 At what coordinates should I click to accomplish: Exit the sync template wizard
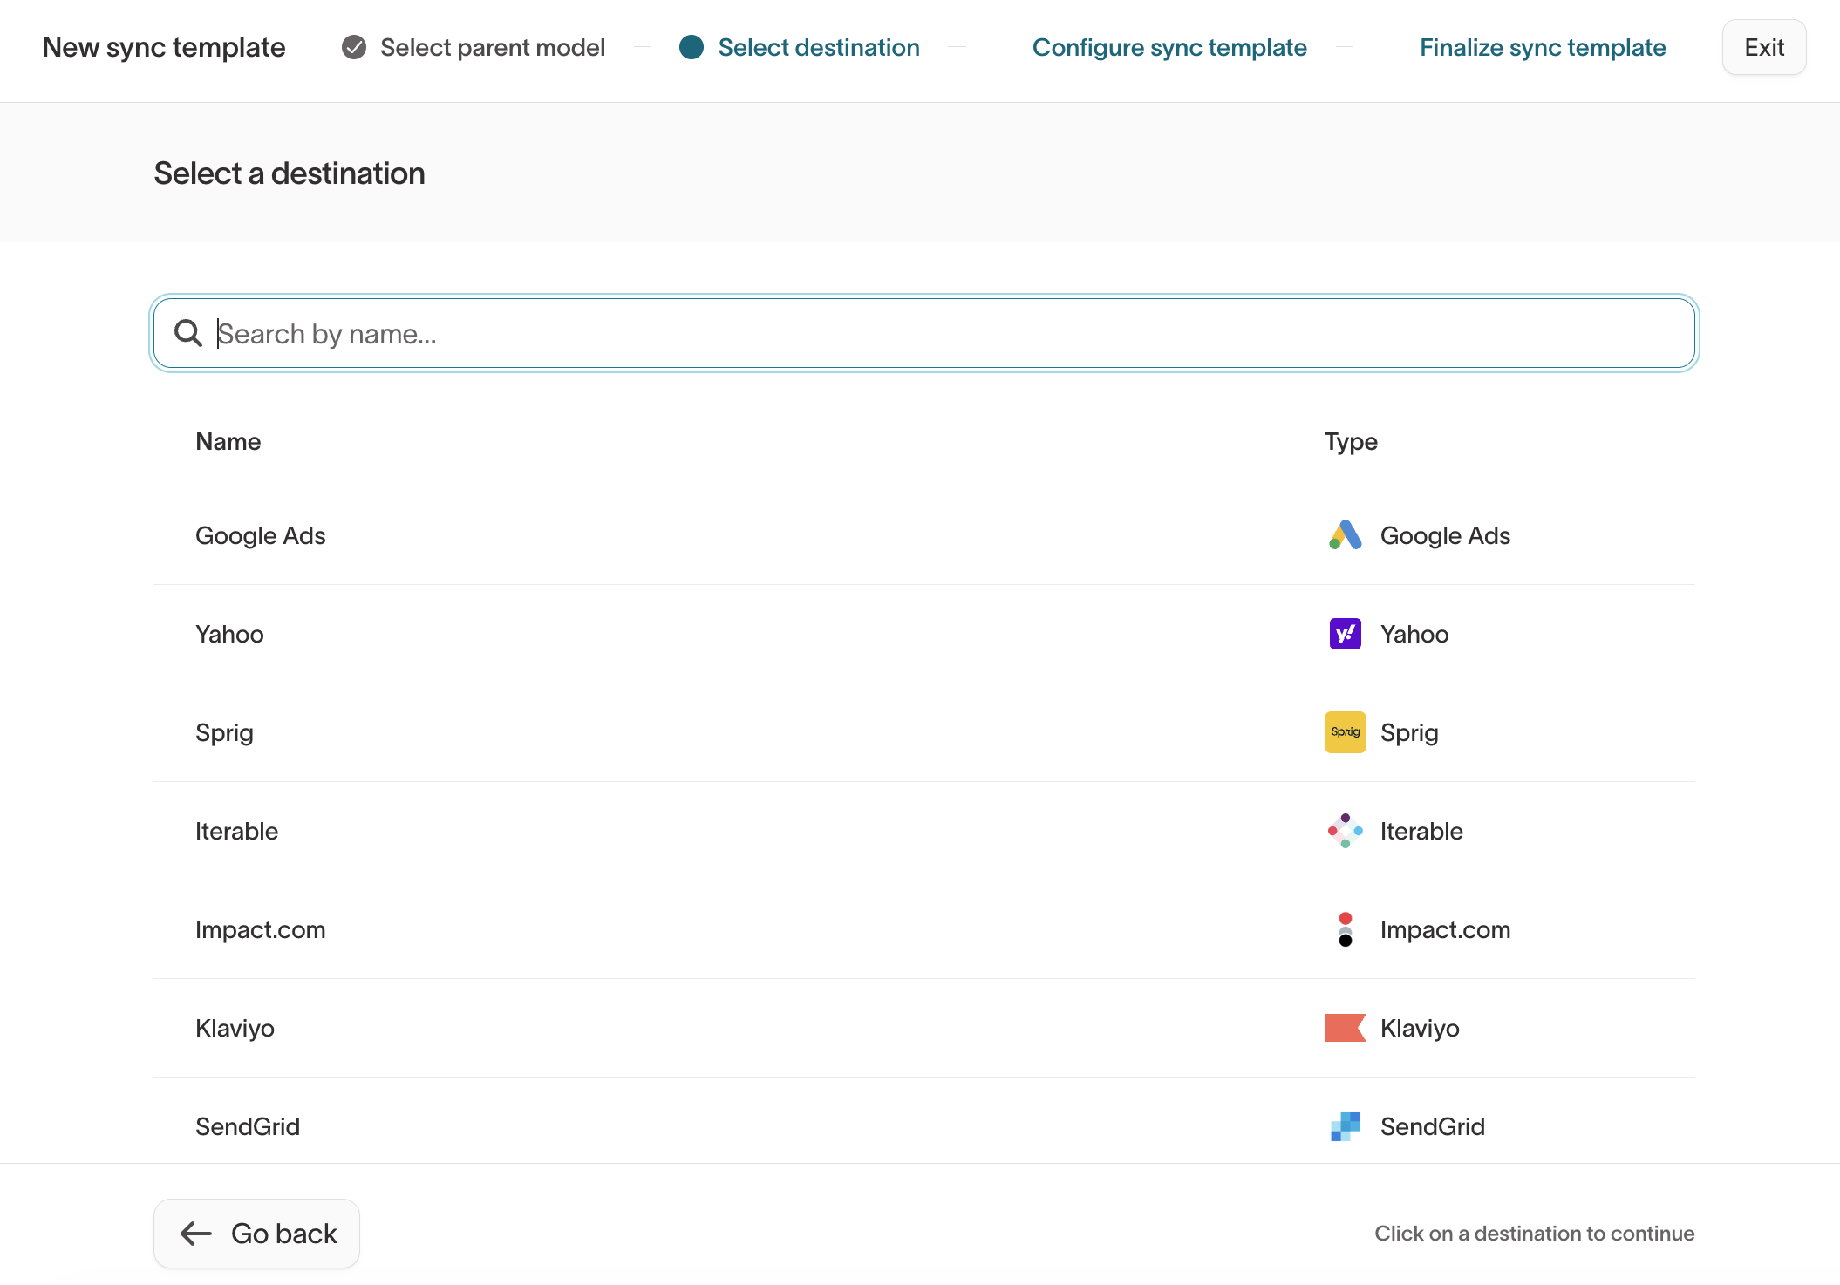[x=1764, y=47]
